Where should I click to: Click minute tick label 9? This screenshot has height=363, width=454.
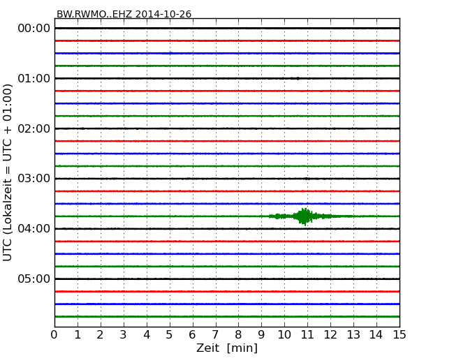(261, 334)
